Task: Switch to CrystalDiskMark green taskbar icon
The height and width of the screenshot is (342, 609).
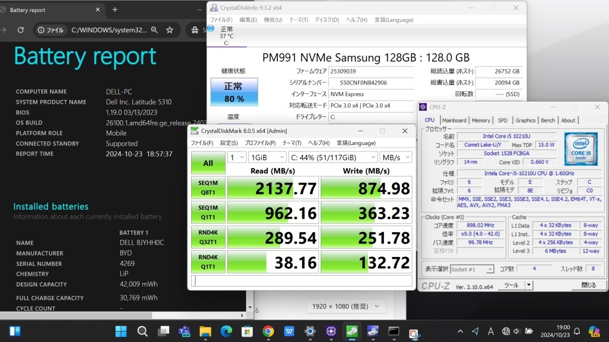Action: pos(352,331)
